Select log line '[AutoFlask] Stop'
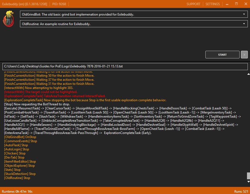Screen dimensions: 250x194 [x=16, y=145]
